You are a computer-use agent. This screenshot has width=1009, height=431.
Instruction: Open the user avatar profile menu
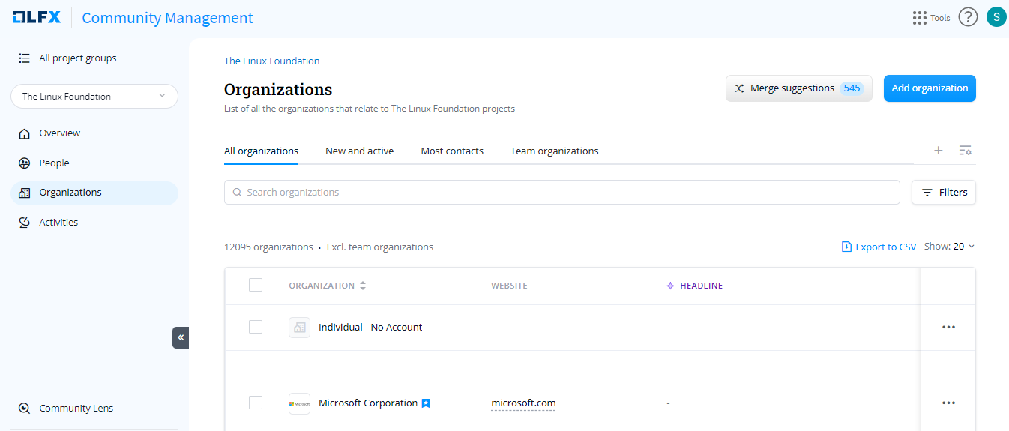pyautogui.click(x=996, y=17)
